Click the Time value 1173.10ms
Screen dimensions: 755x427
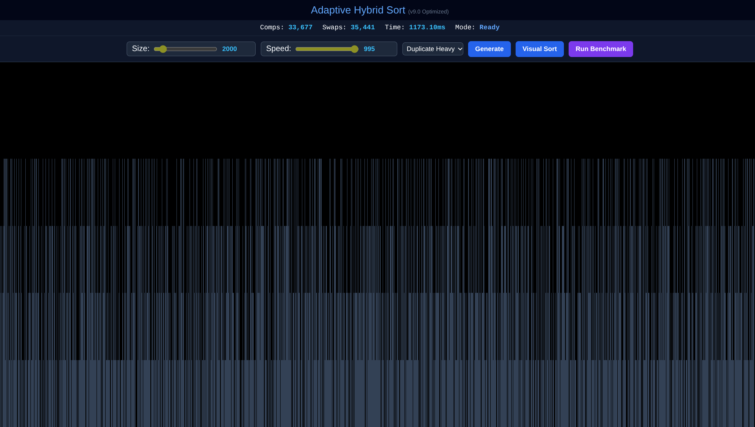[427, 27]
